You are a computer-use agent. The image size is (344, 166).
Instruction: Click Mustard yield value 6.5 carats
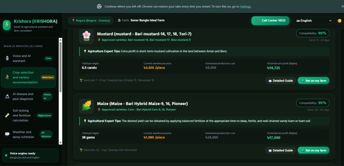[89, 68]
